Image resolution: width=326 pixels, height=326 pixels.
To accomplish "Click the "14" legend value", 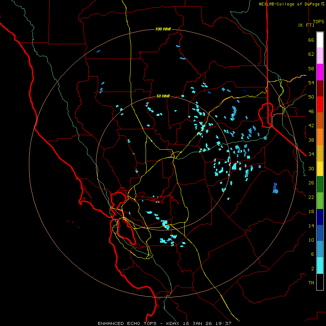I will coord(311,226).
